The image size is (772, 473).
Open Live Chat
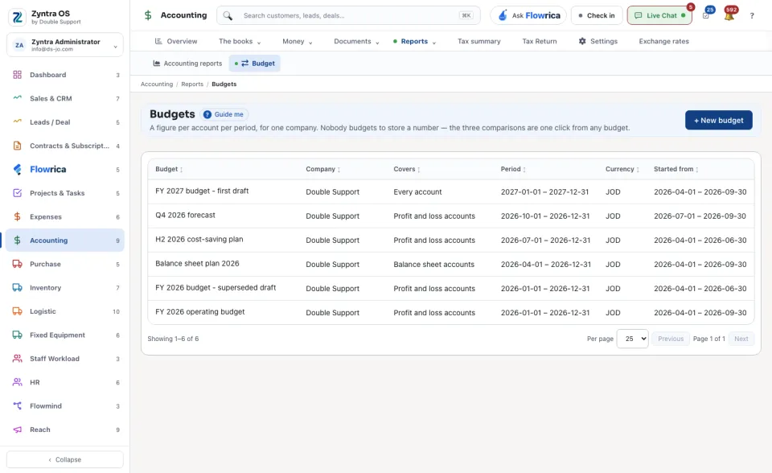point(659,16)
